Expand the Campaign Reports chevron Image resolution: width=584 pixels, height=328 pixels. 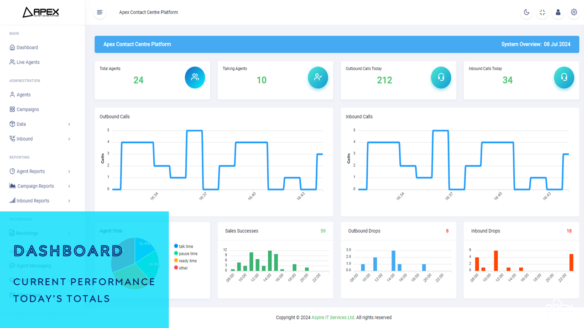pyautogui.click(x=69, y=186)
